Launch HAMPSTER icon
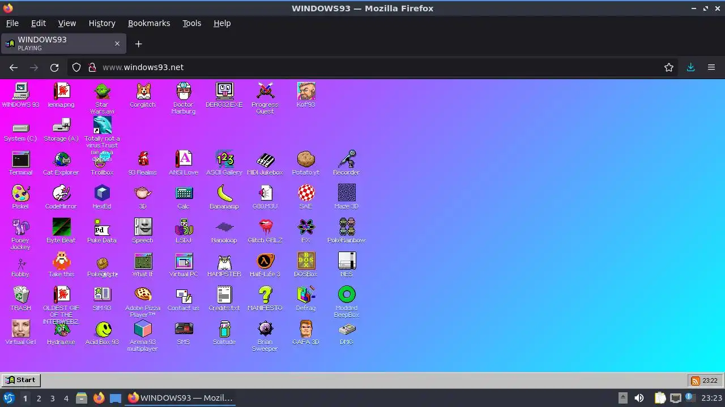Screen dimensions: 725x407 pos(224,265)
